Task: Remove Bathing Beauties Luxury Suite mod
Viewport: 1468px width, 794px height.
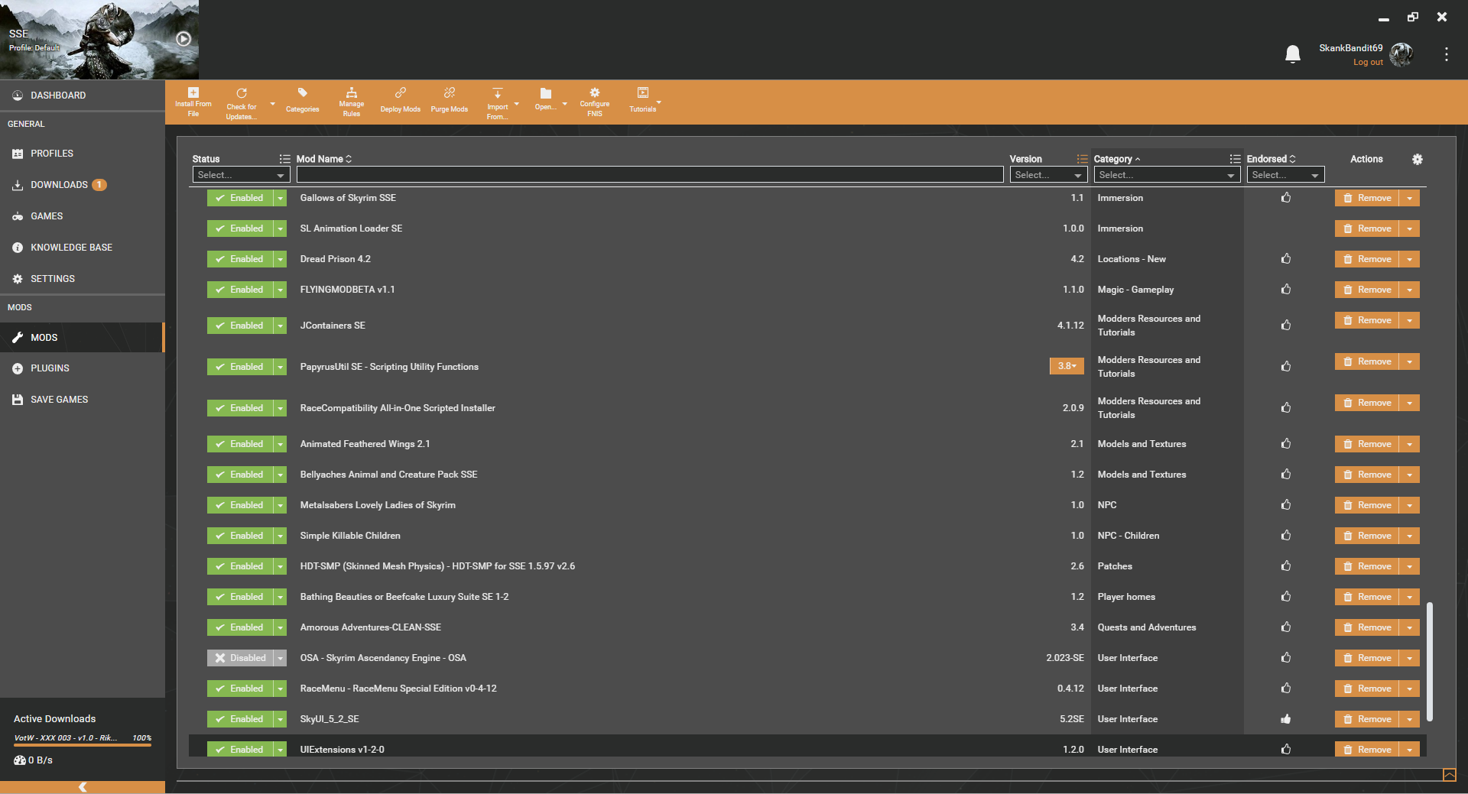Action: (x=1367, y=597)
